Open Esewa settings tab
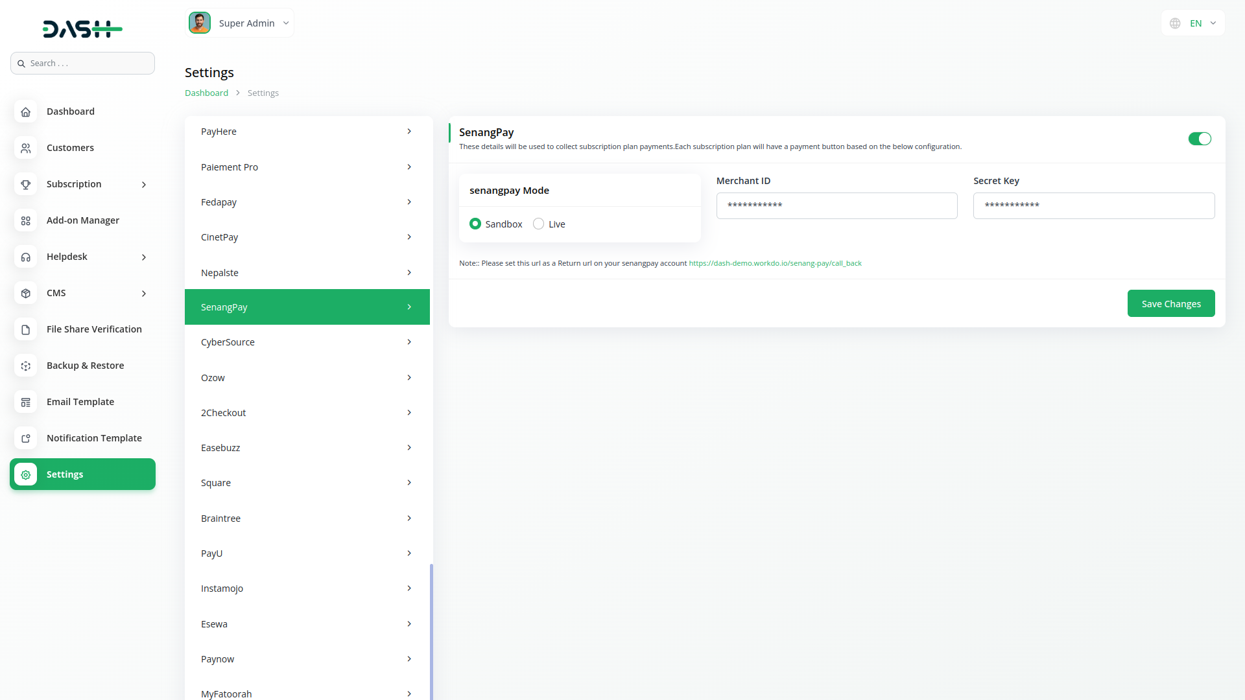 coord(307,624)
